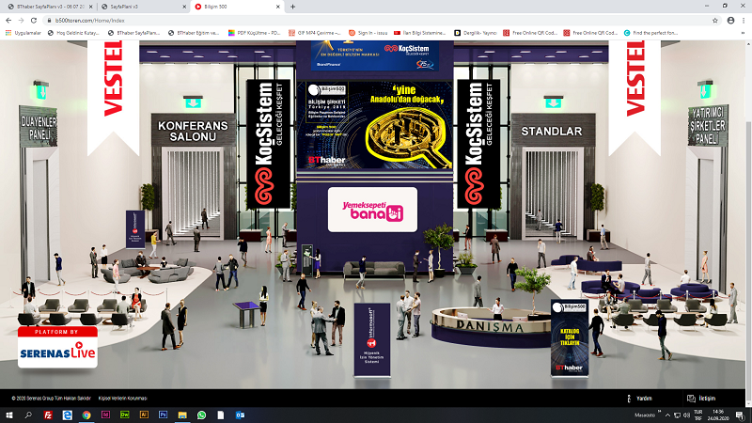Open Windows taskbar search
752x423 pixels.
28,415
